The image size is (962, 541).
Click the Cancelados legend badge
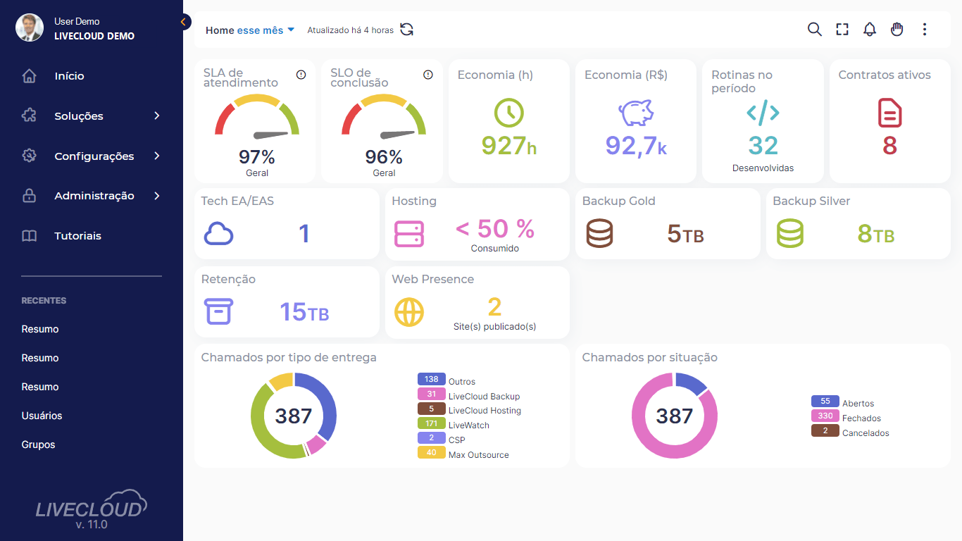click(x=825, y=431)
